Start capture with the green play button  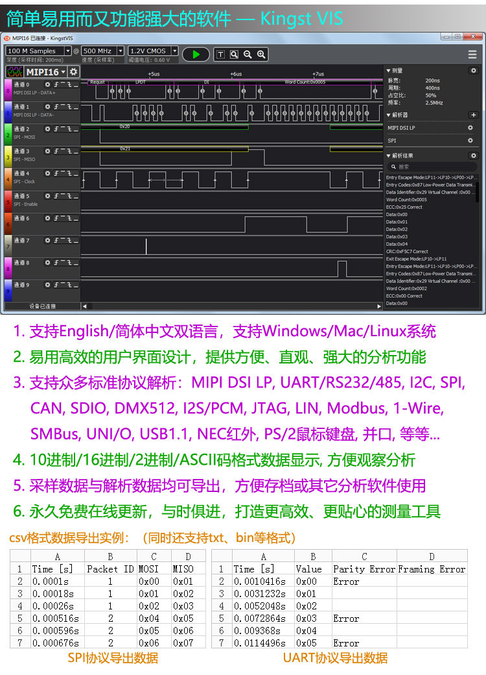pyautogui.click(x=196, y=55)
